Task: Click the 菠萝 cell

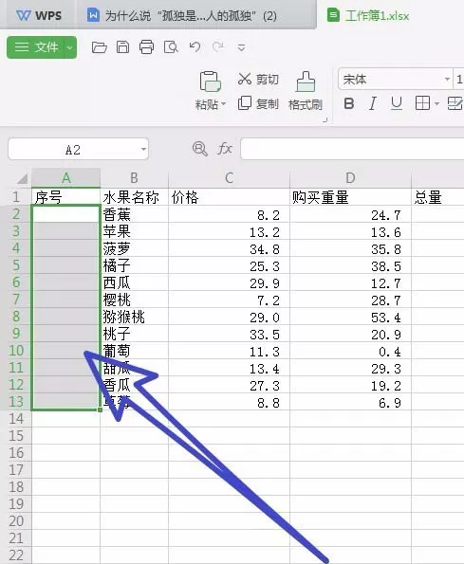Action: pyautogui.click(x=134, y=248)
